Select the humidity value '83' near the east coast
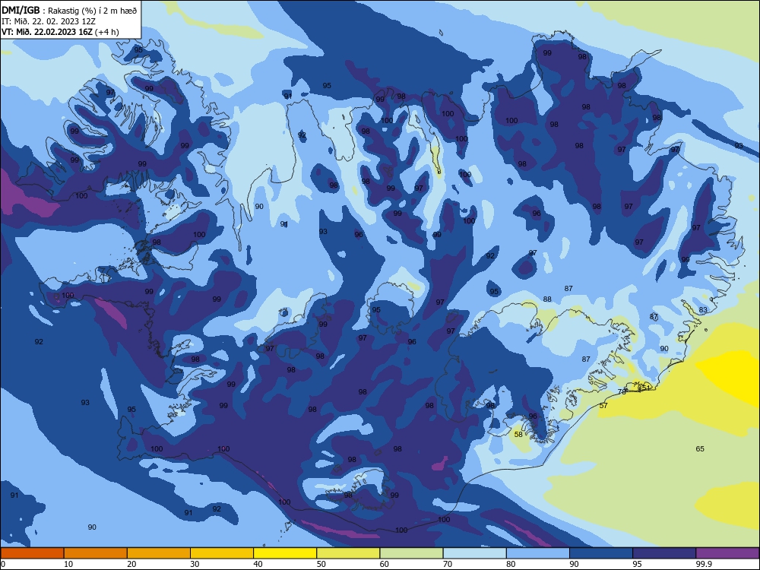Screen dimensions: 760x570 703,310
